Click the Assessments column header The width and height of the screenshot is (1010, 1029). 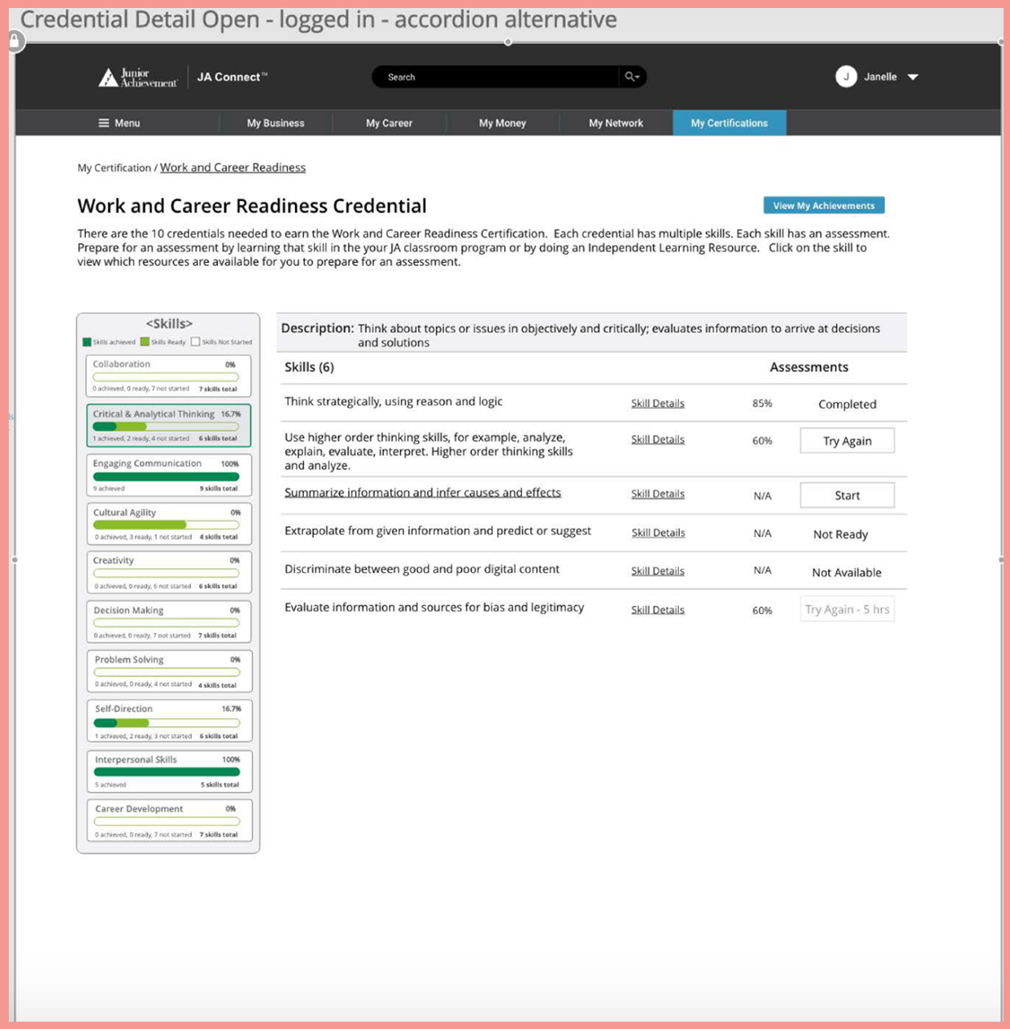[809, 367]
